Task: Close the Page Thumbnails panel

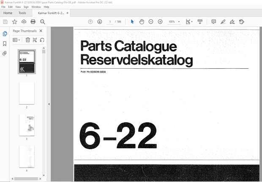Action: 41,31
